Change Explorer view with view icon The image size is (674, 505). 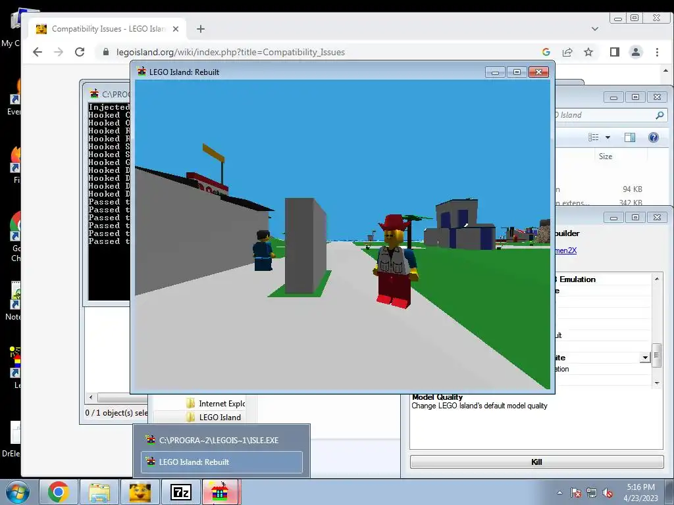(x=594, y=137)
